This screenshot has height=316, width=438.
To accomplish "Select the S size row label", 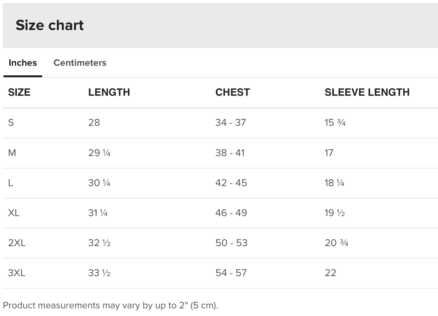I will click(11, 123).
